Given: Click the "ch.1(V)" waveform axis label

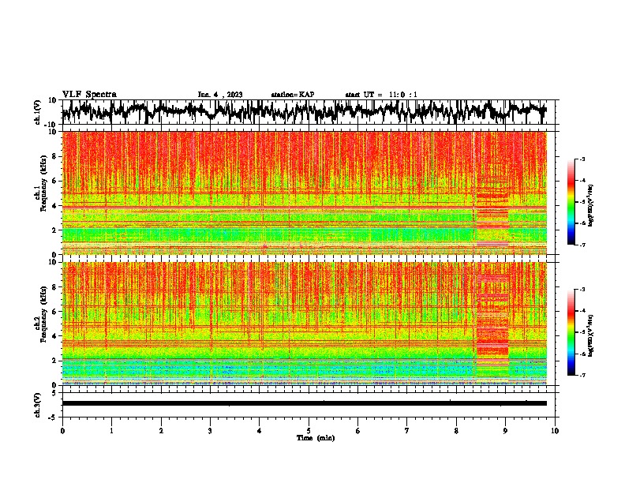Looking at the screenshot, I should point(38,112).
